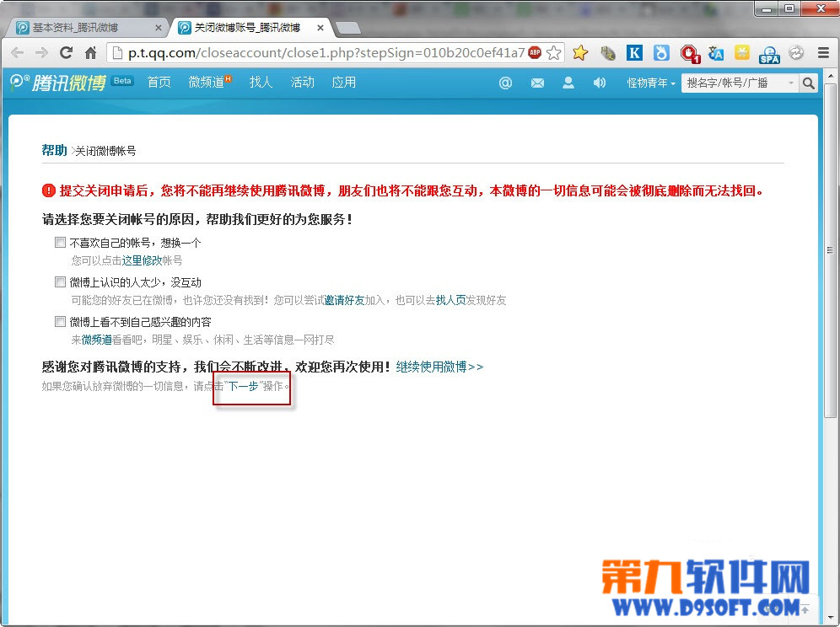This screenshot has height=627, width=840.
Task: Click 继续使用微博>> link
Action: tap(439, 367)
